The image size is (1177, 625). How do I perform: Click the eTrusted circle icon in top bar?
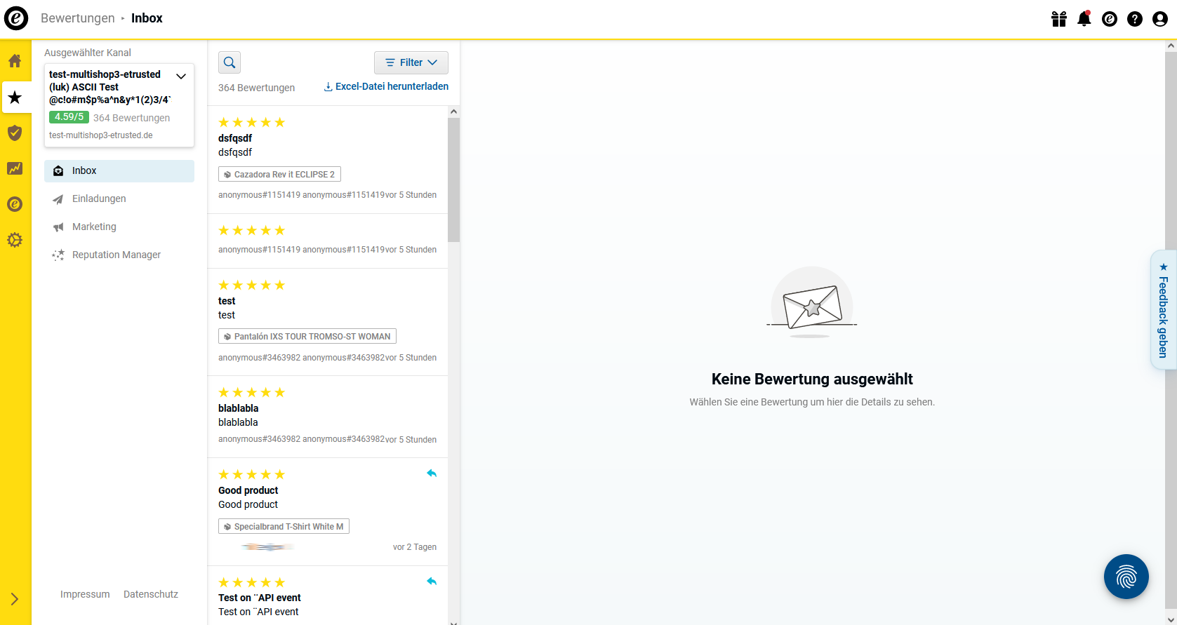tap(1110, 19)
